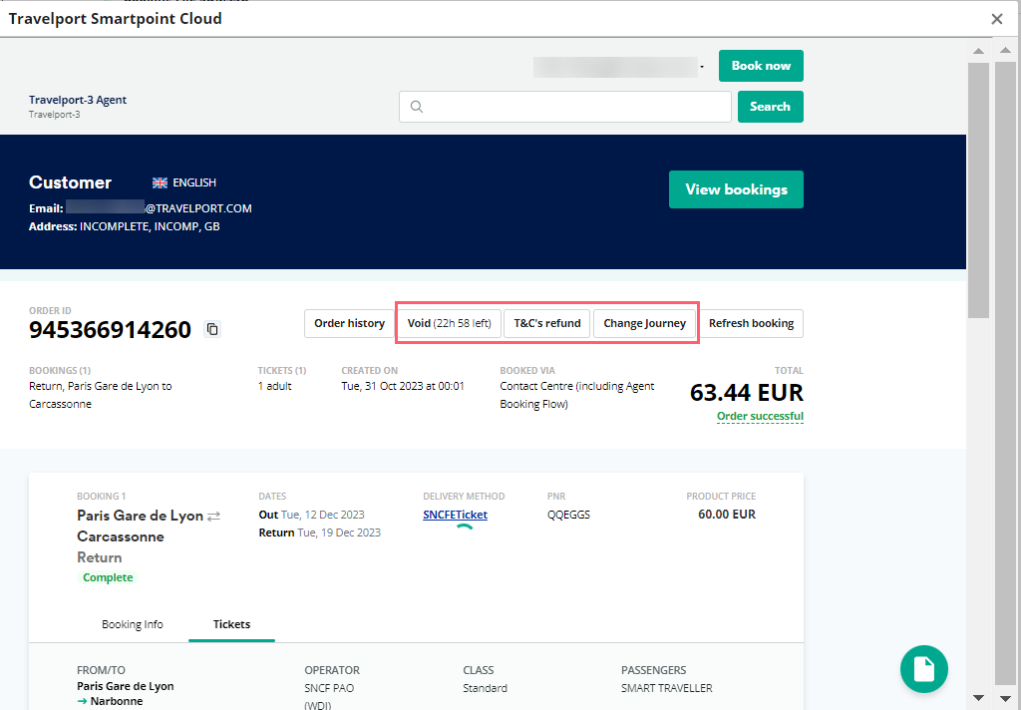
Task: Focus the search input field
Action: coord(565,106)
